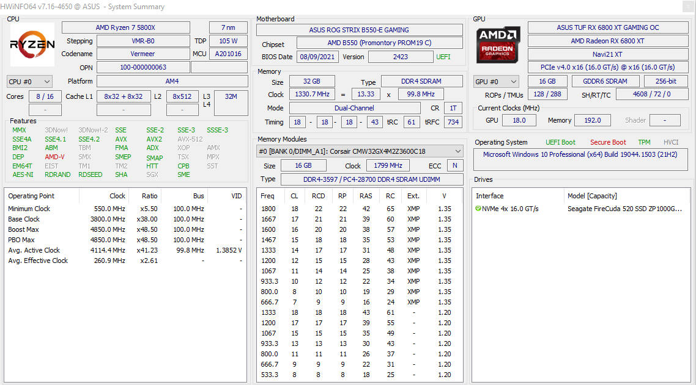Screen dimensions: 696x385
Task: Click the A201016 MCU value
Action: pyautogui.click(x=228, y=54)
